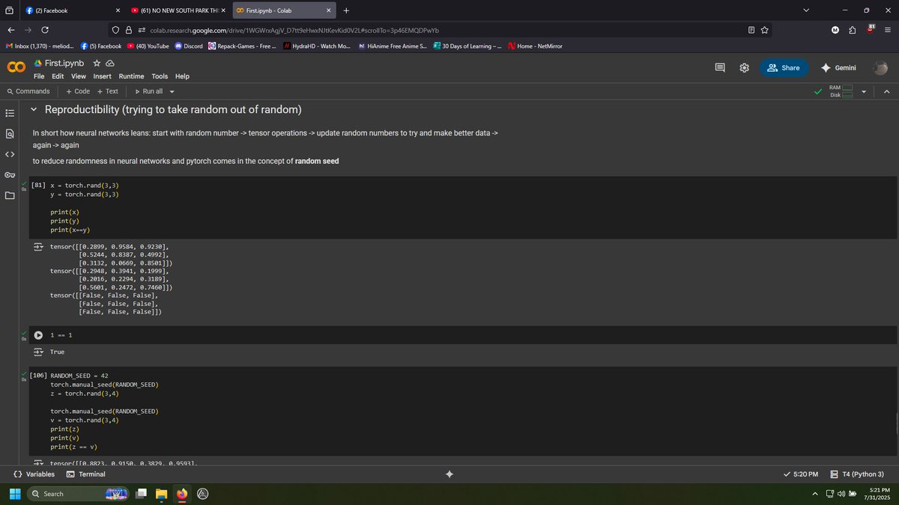Click the Run all button
Screen dimensions: 899x505
pos(148,91)
